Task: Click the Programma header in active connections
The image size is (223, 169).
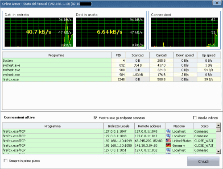Action: (x=53, y=126)
